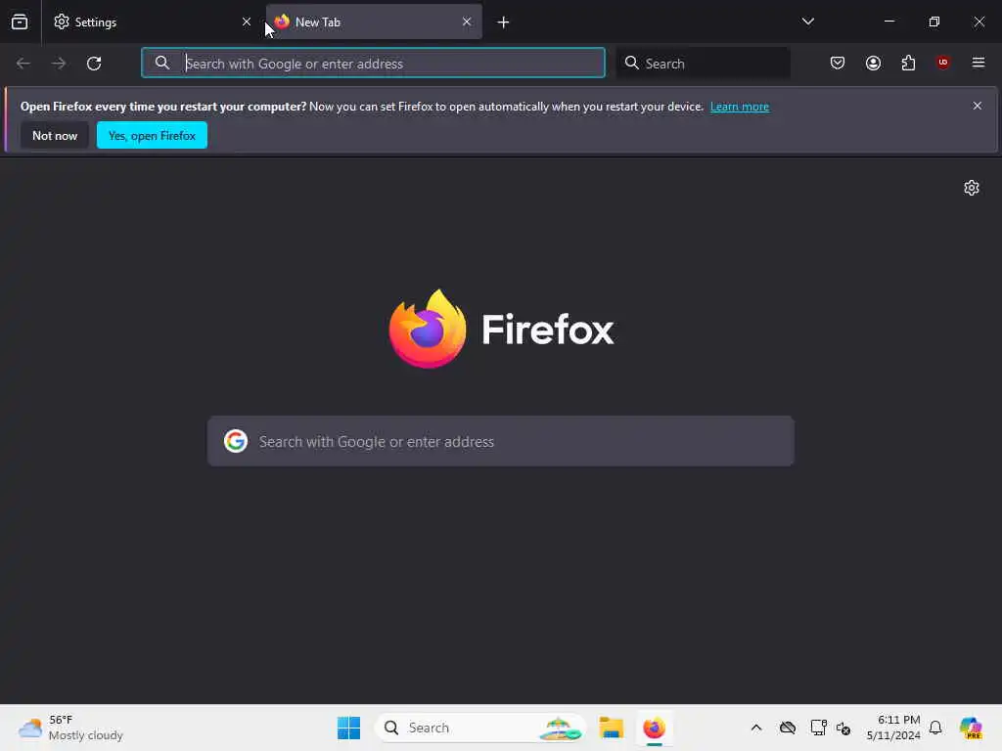Show hidden system tray icons

(756, 728)
